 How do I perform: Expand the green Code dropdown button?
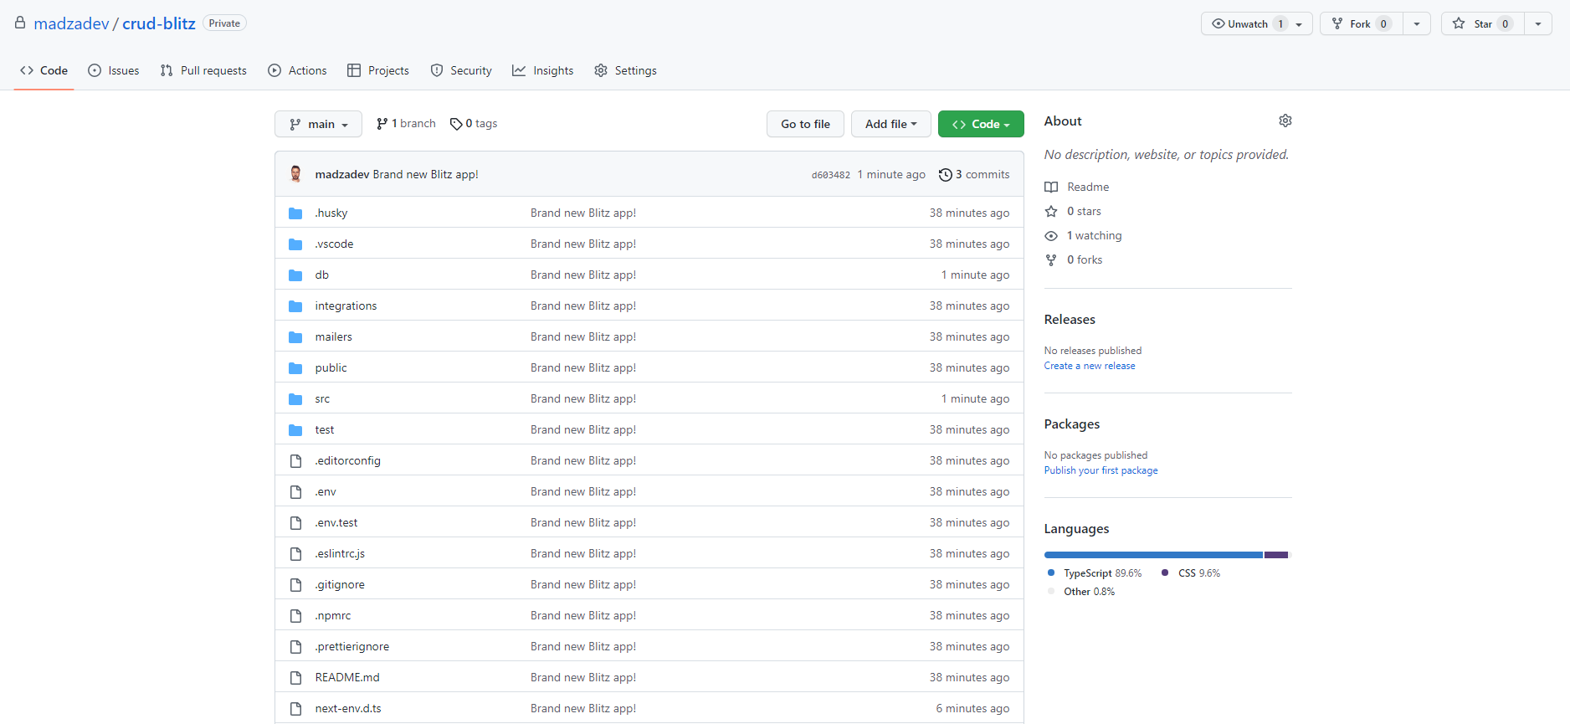980,124
